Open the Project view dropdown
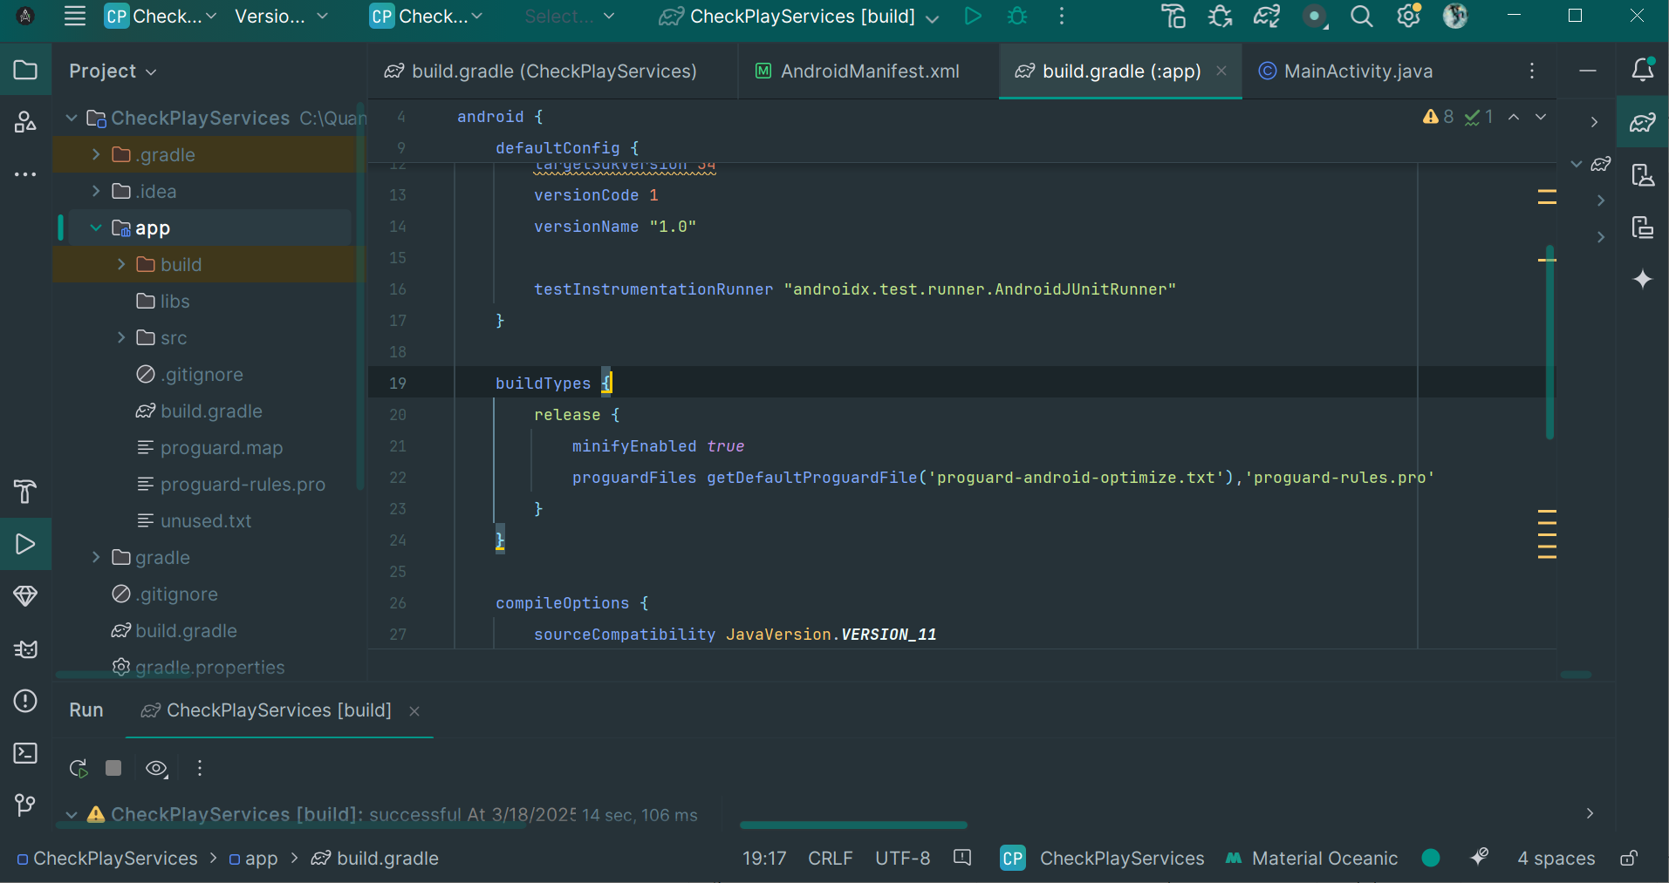Screen dimensions: 1669x883 click(x=113, y=71)
